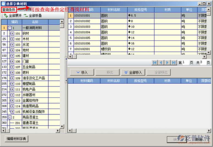Image resolution: width=213 pixels, height=147 pixels.
Task: Click 全部移入 to move all in
Action: pos(133,72)
